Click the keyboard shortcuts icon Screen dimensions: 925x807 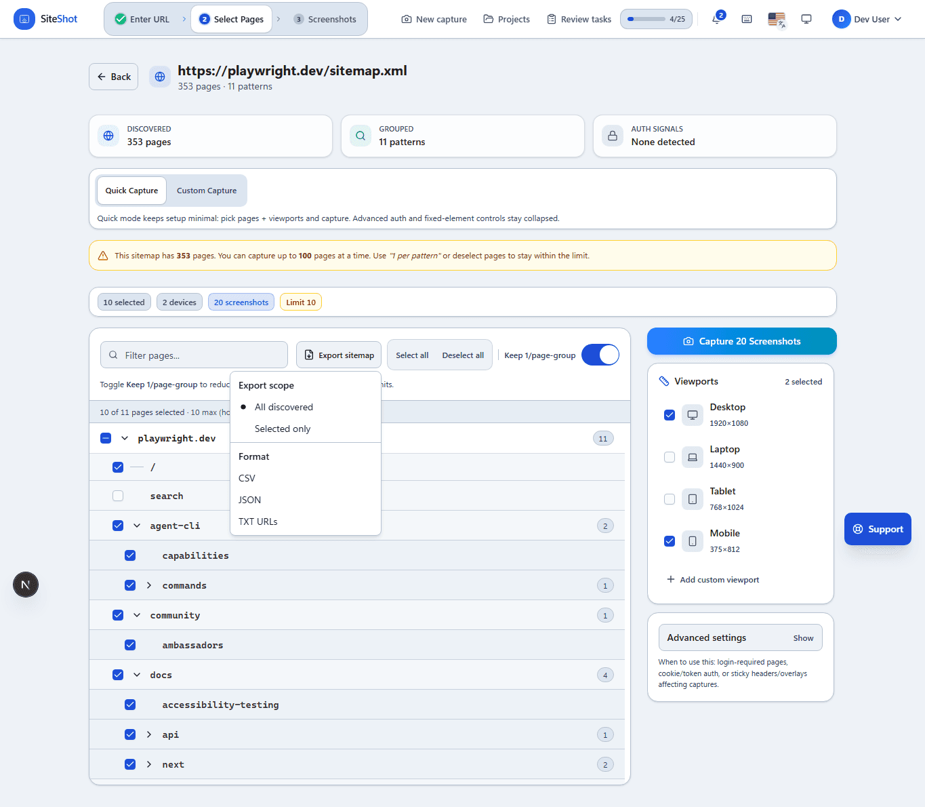click(x=747, y=19)
